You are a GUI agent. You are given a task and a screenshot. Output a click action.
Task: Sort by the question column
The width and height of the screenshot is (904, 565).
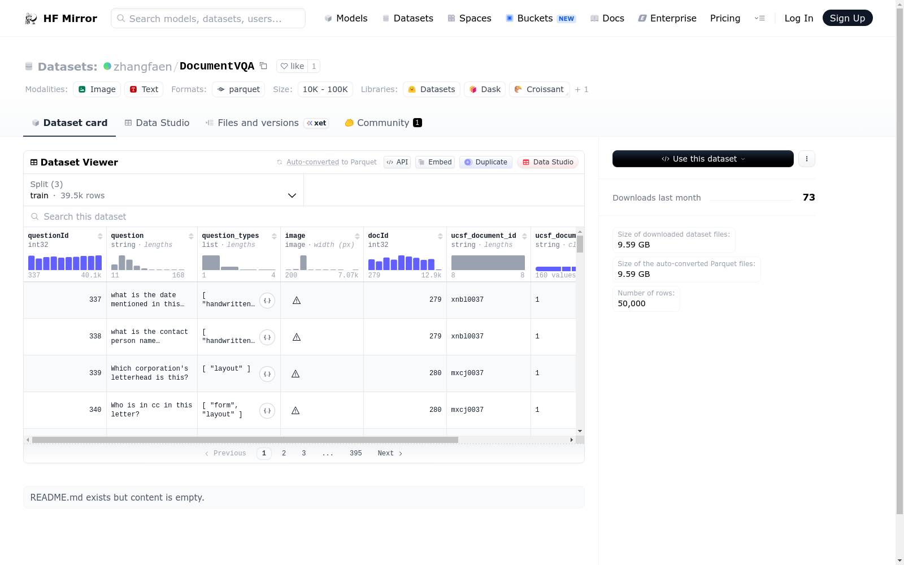tap(191, 236)
